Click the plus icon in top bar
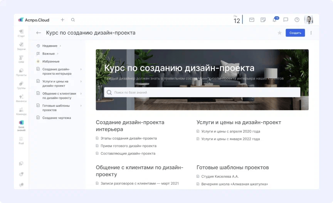Viewport: 333px width, 203px height. pos(62,20)
